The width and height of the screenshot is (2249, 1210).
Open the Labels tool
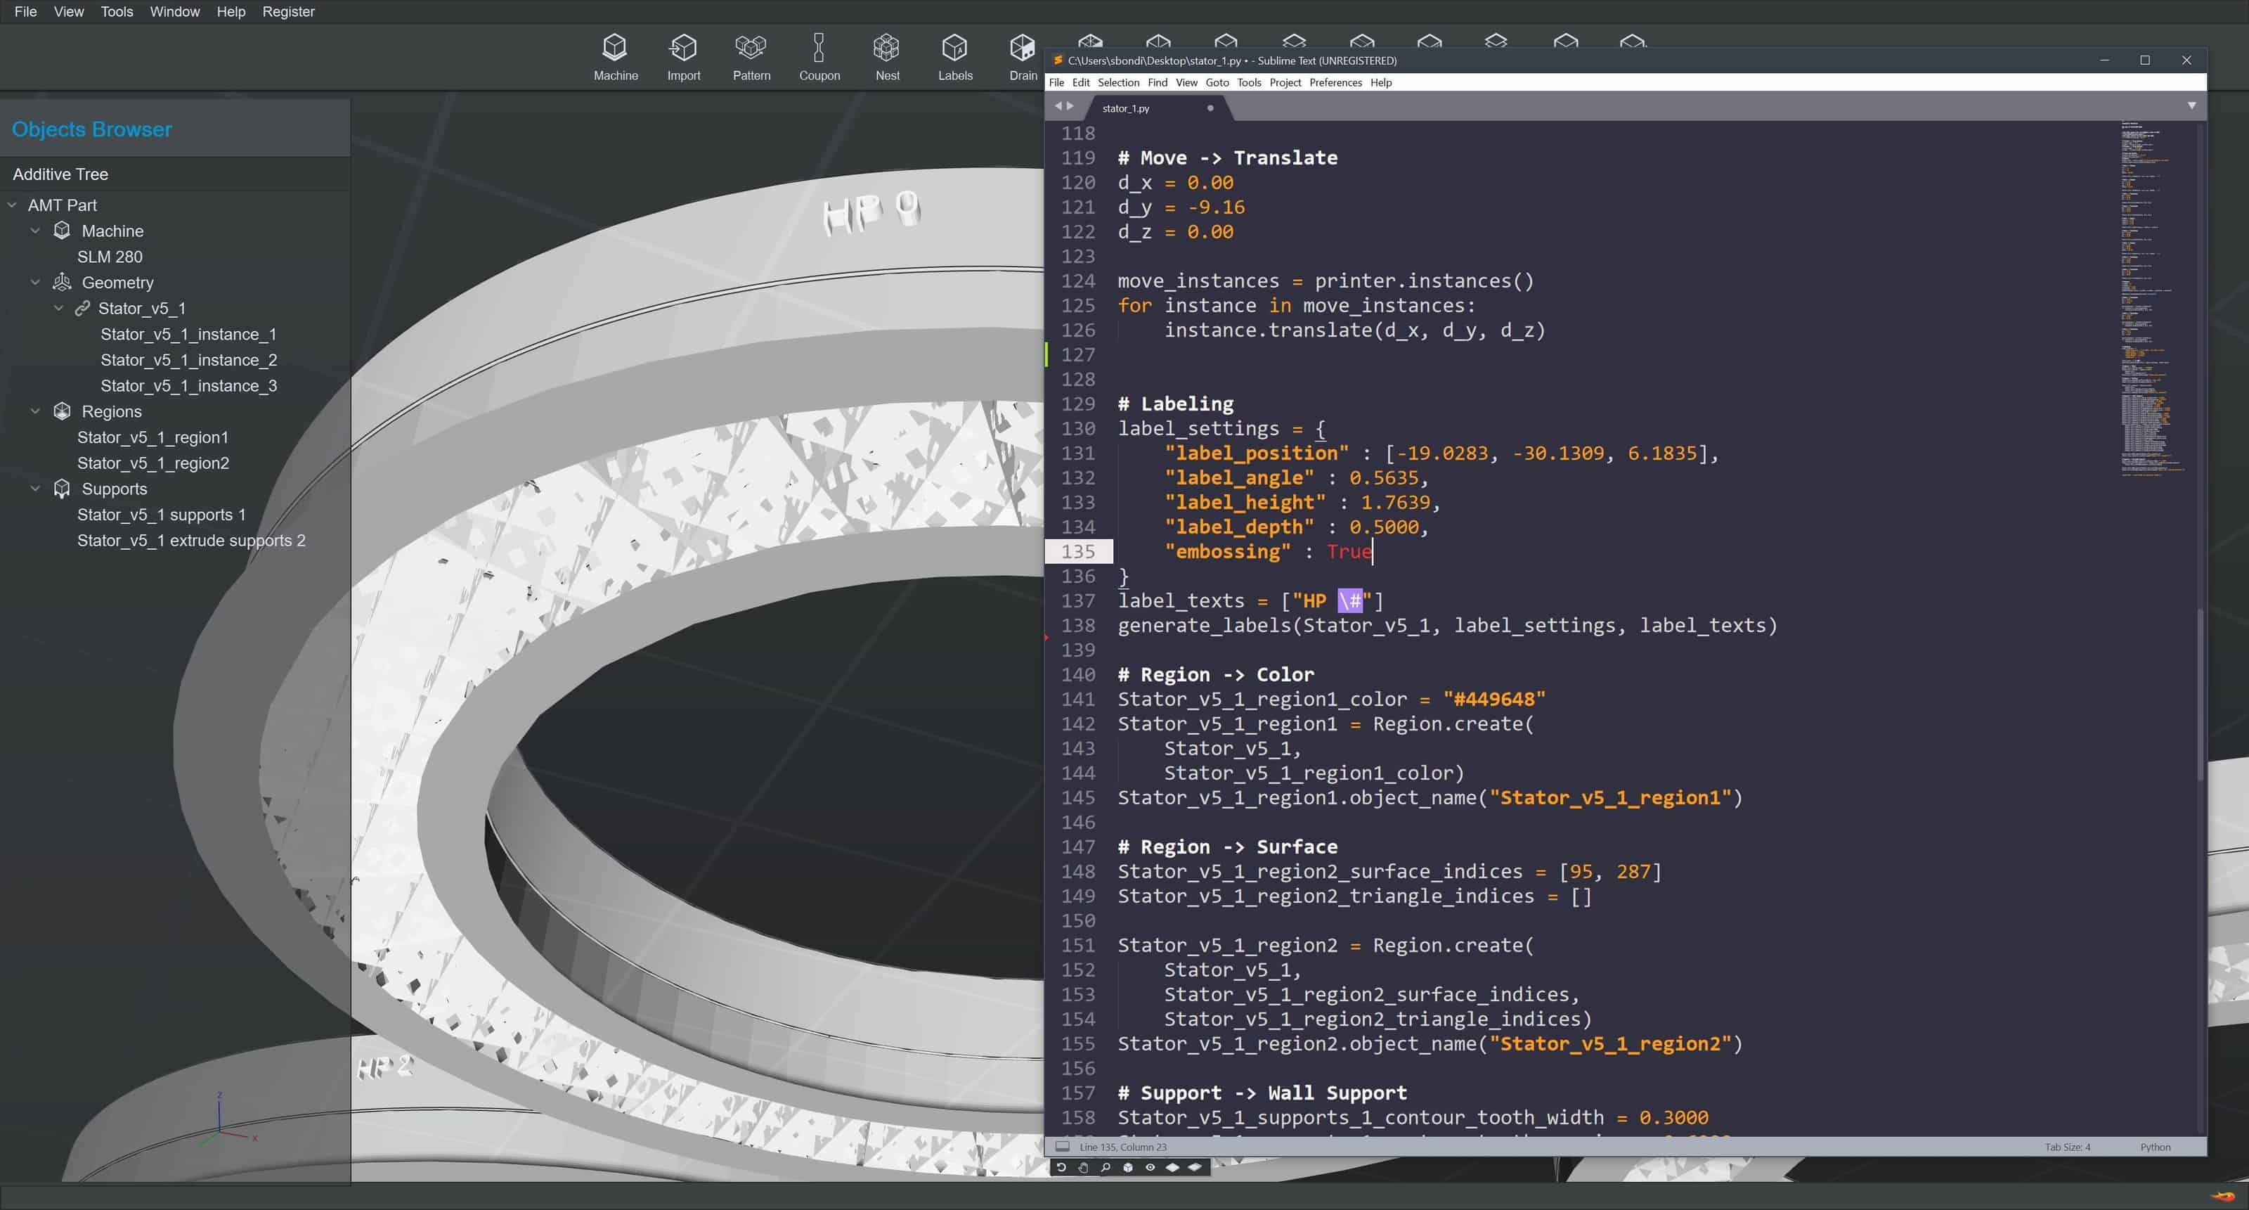955,58
